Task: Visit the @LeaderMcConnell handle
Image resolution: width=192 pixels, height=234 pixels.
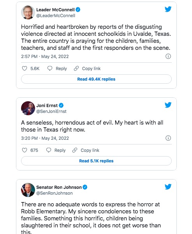Action: [56, 16]
